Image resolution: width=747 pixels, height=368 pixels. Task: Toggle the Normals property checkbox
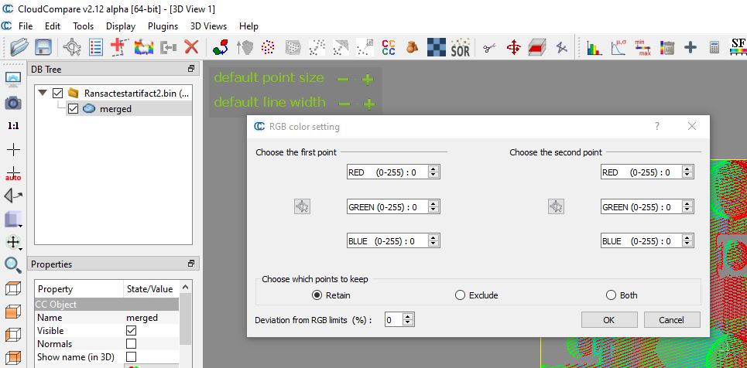pyautogui.click(x=131, y=344)
